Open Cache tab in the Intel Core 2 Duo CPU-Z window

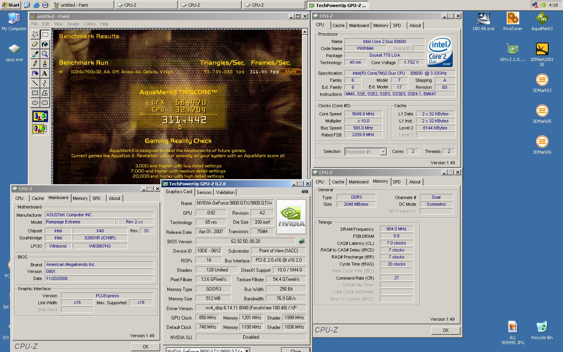[339, 25]
